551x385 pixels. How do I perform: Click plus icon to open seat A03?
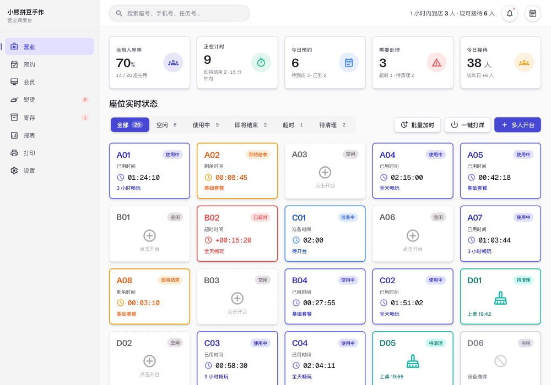coord(325,173)
